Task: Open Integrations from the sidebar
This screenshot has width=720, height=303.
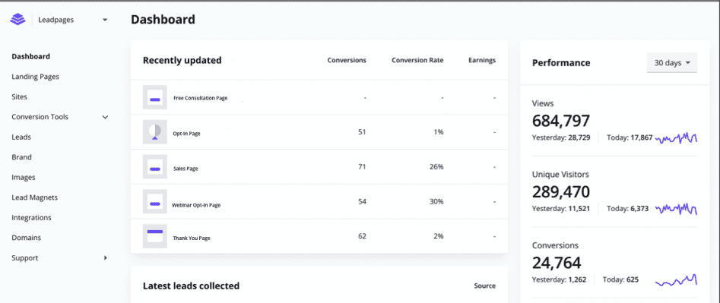Action: pos(31,218)
